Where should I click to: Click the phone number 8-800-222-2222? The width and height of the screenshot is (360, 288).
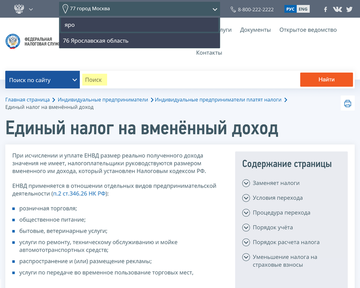[252, 9]
